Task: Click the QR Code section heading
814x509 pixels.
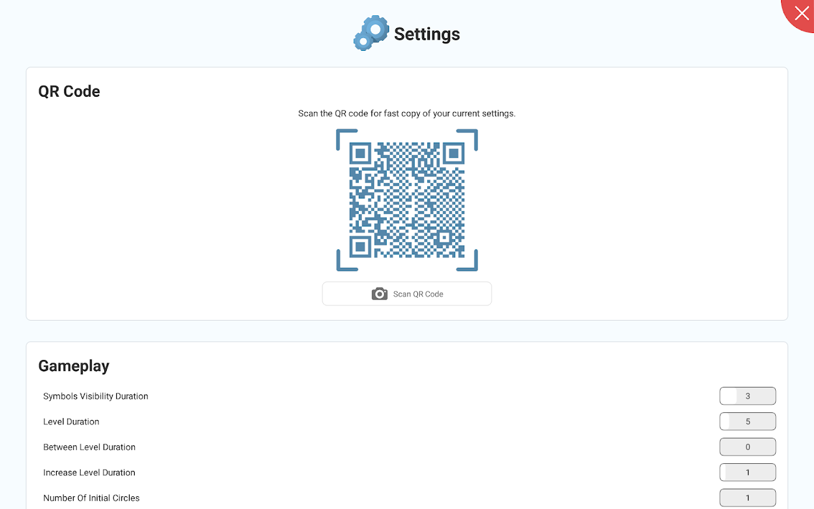Action: pos(69,91)
